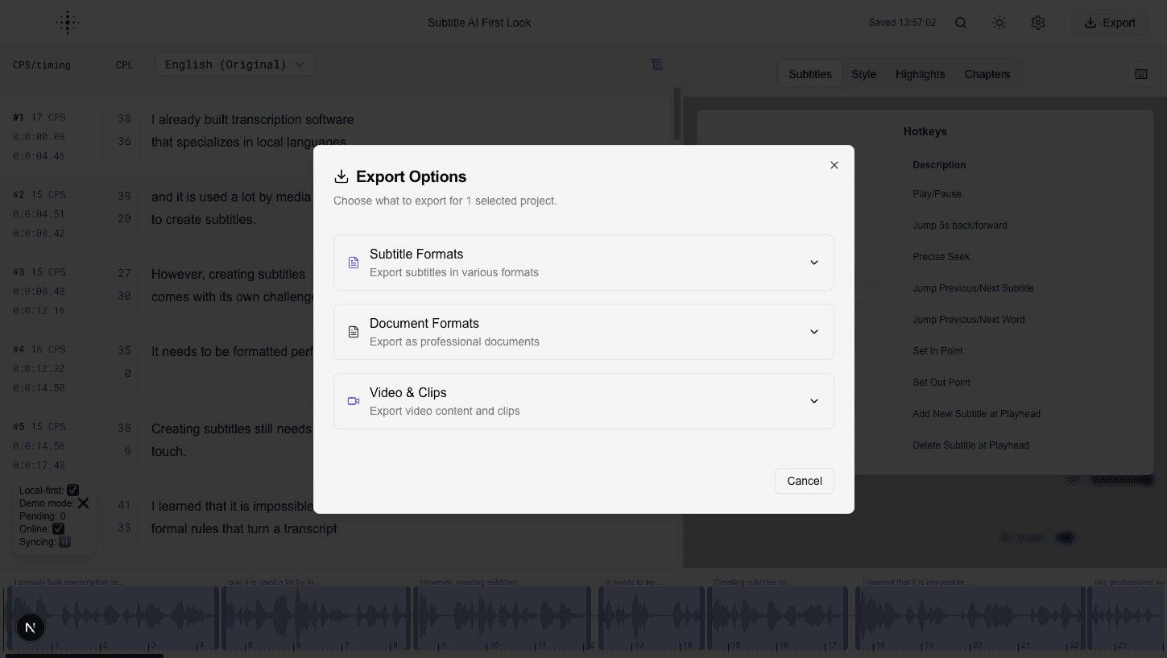This screenshot has width=1167, height=658.
Task: Cancel the Export Options dialog
Action: 804,481
